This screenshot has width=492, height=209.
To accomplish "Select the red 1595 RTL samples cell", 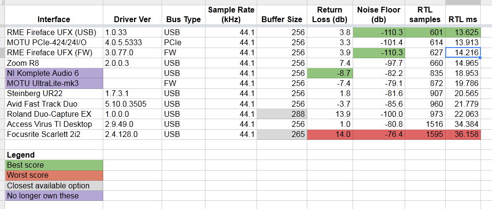I will point(425,135).
